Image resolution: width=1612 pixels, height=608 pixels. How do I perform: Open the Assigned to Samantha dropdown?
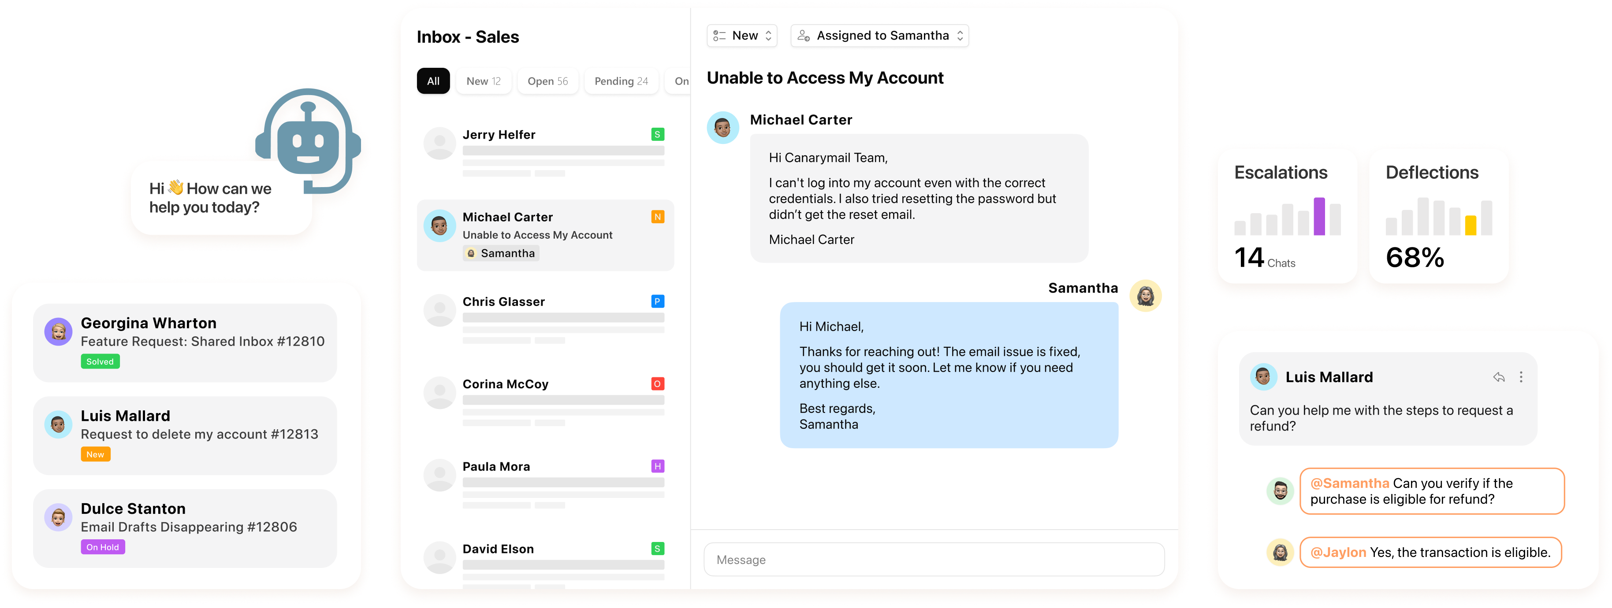[879, 36]
